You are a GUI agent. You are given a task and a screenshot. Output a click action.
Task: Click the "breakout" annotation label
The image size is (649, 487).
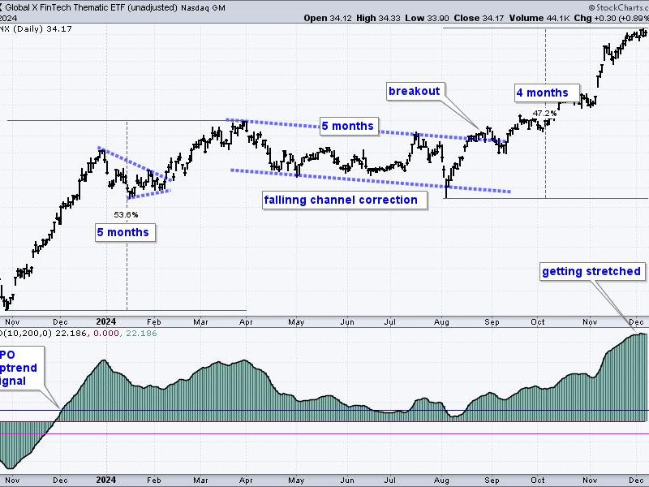414,91
